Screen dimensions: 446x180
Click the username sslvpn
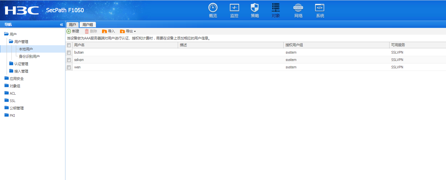click(x=79, y=60)
